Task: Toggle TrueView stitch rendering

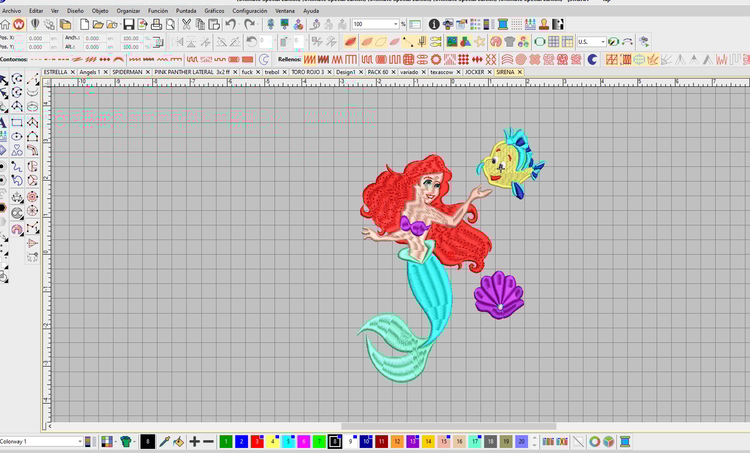Action: coord(350,42)
